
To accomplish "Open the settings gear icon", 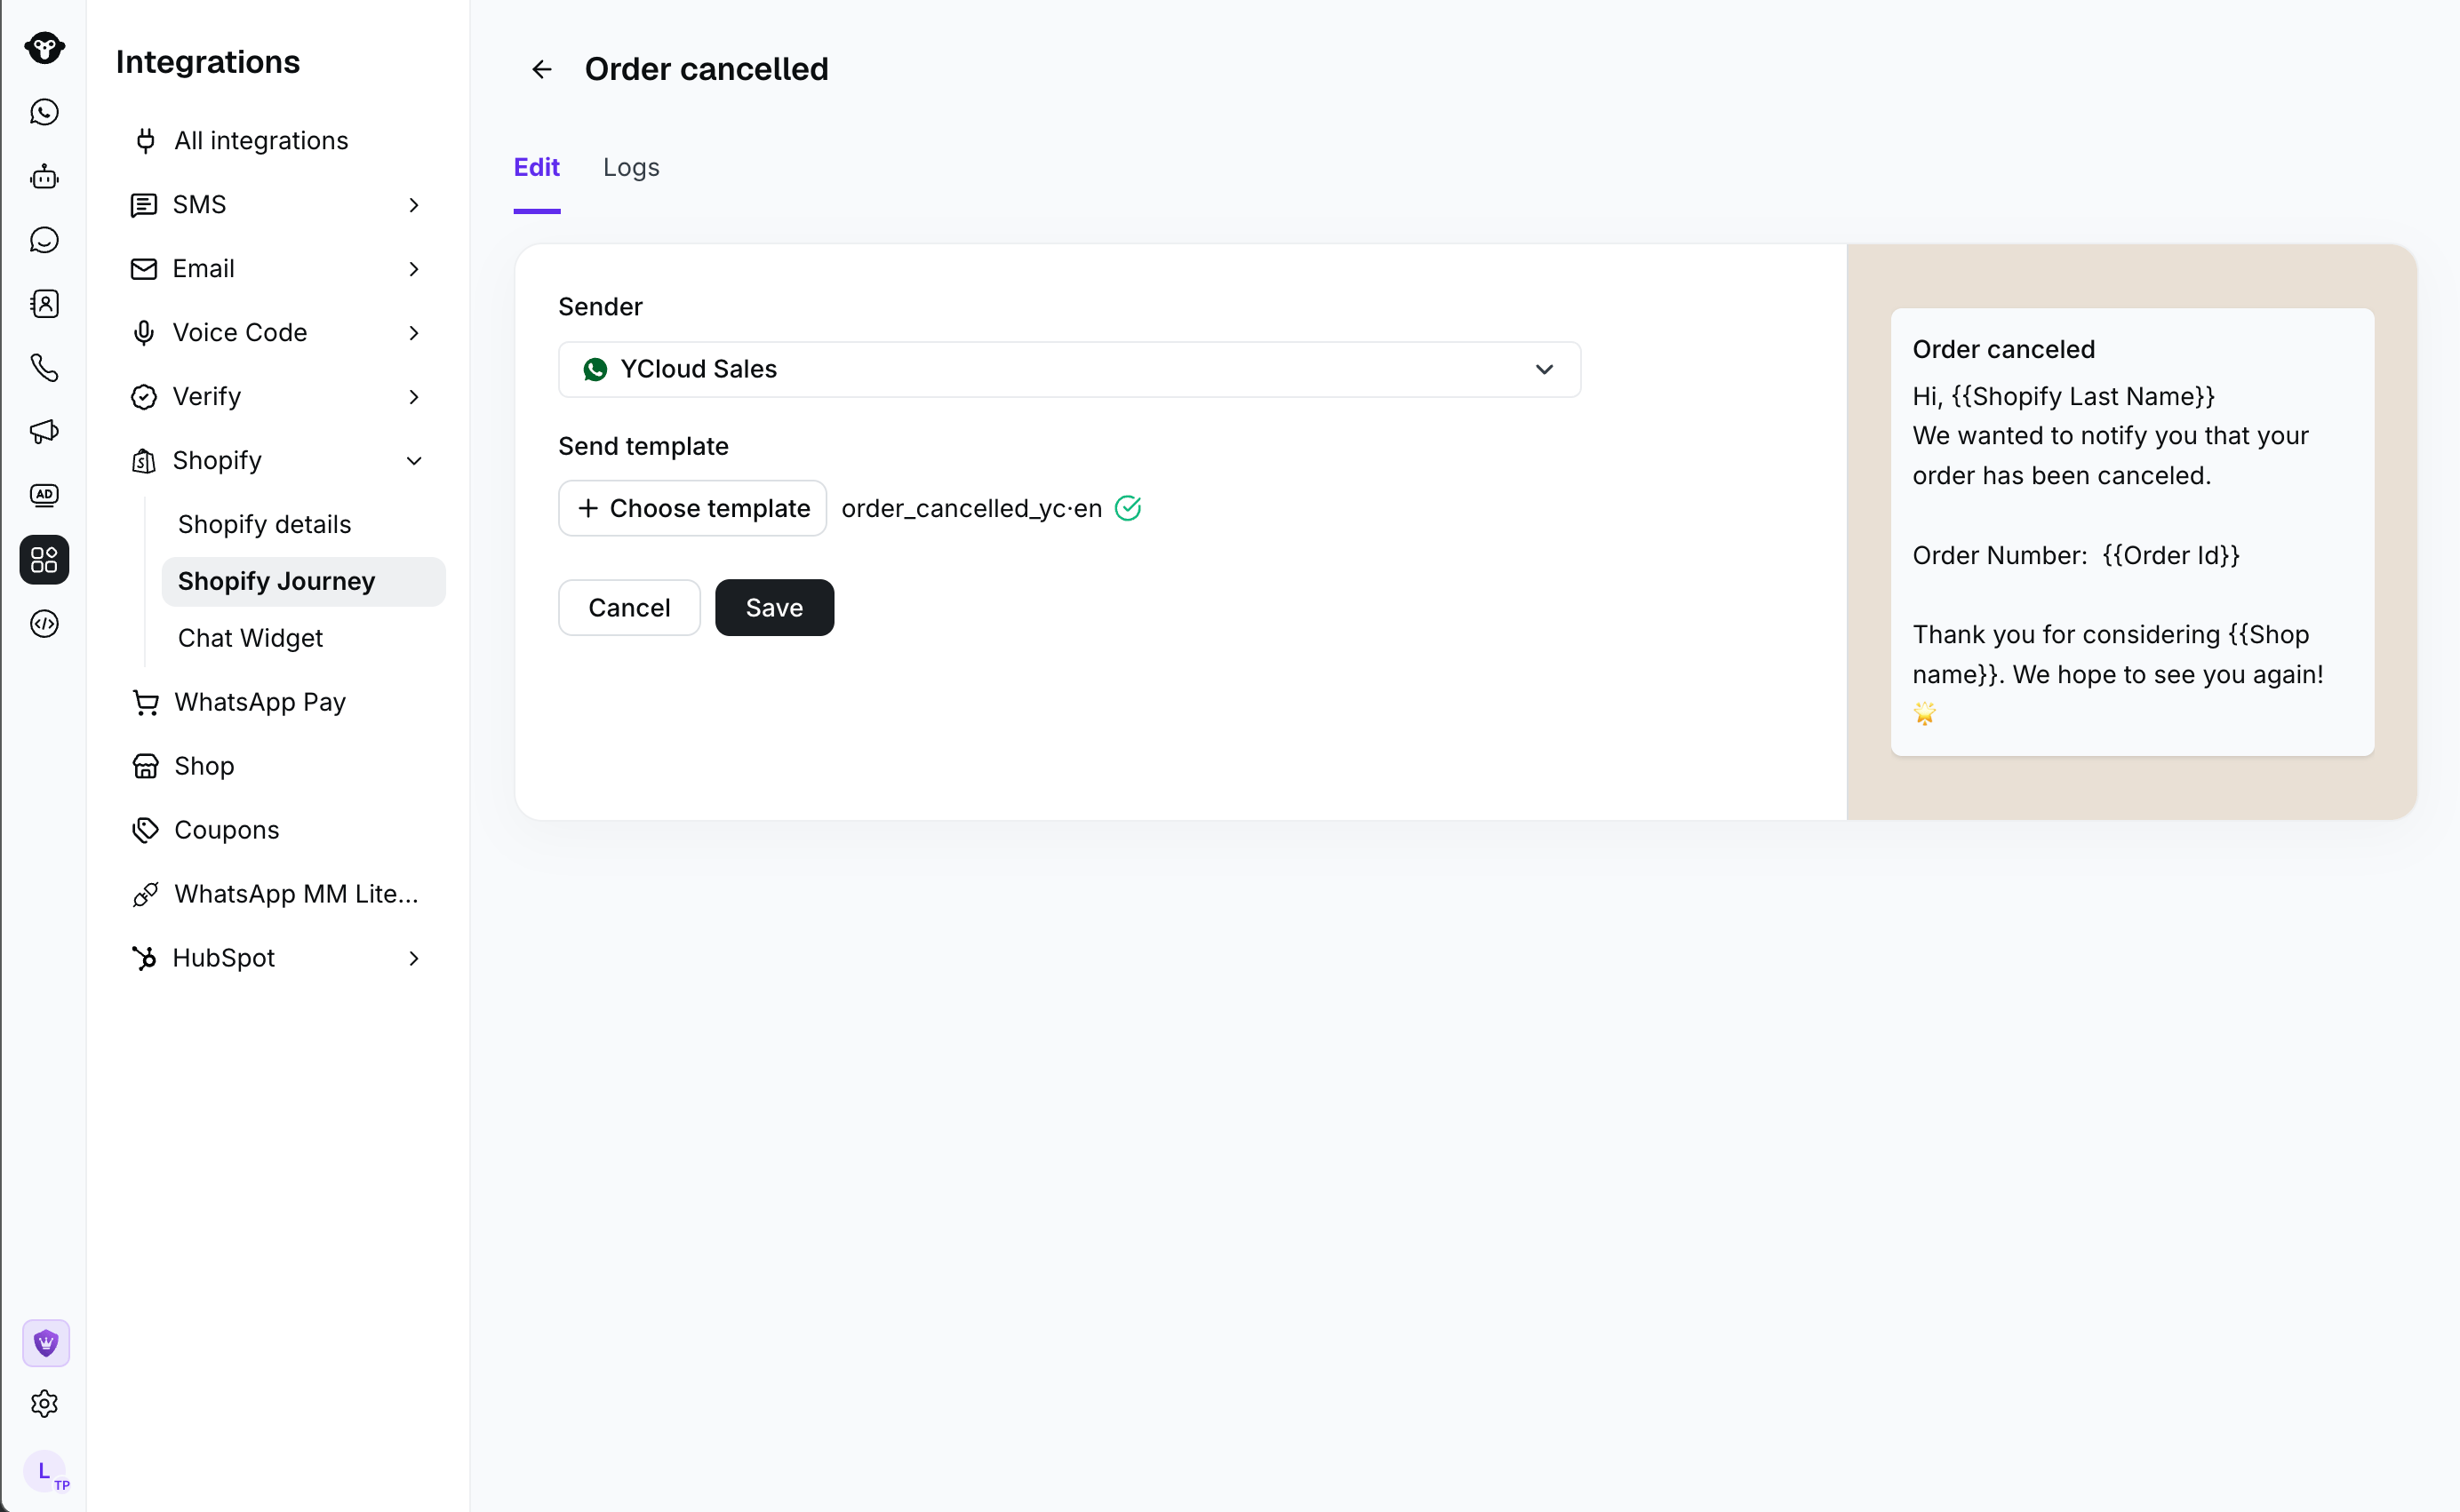I will [44, 1404].
